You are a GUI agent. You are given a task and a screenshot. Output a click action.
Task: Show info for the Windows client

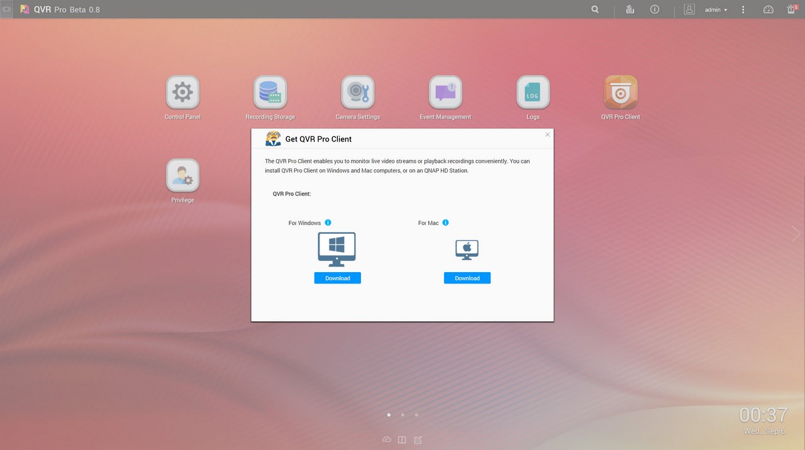pos(328,222)
